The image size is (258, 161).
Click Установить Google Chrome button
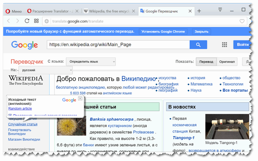click(163, 32)
